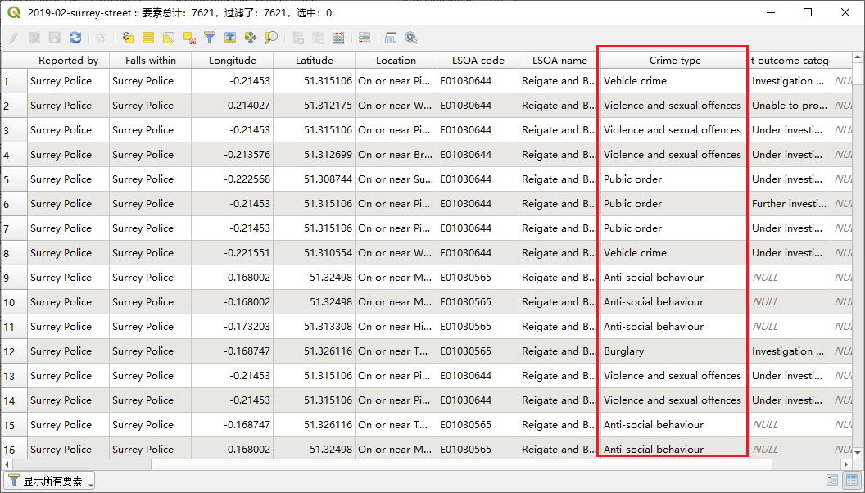Copy selected rows to clipboard icon
This screenshot has height=493, width=865.
click(101, 38)
